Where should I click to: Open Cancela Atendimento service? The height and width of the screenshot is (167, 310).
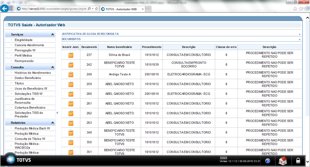point(29,45)
